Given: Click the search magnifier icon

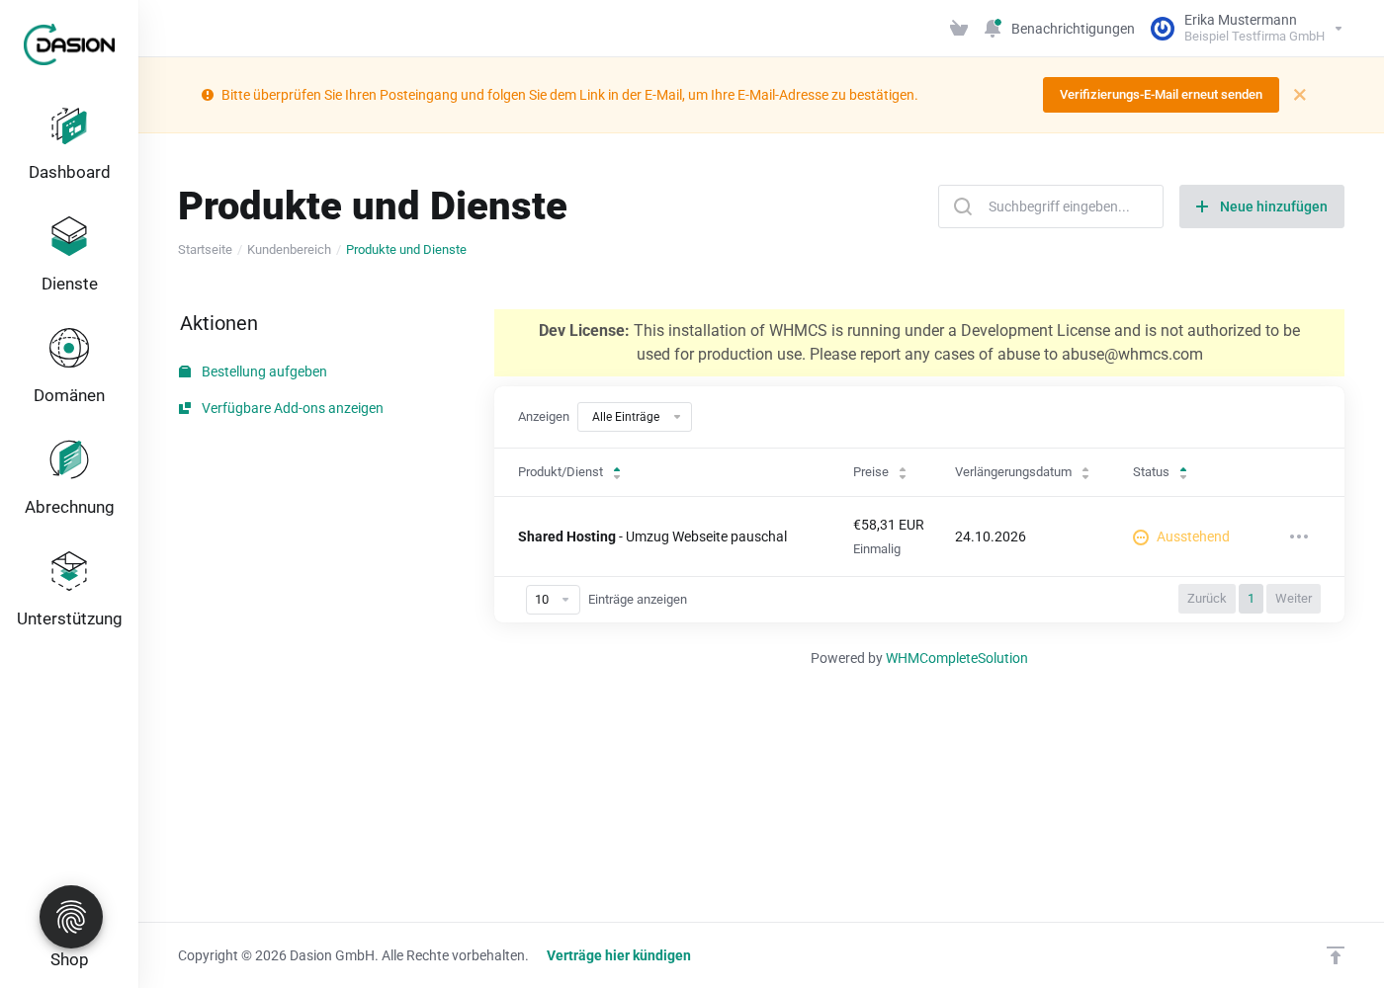Looking at the screenshot, I should 963,206.
